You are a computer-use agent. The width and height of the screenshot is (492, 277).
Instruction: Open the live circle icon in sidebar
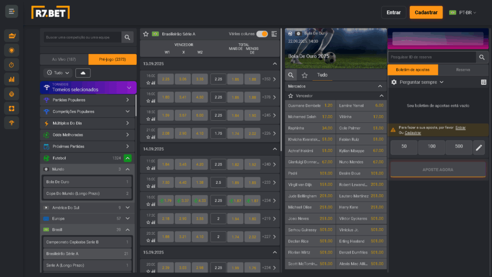point(11,51)
